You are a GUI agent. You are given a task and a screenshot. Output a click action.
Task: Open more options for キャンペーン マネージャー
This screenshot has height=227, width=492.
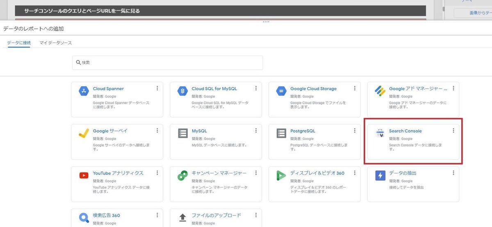click(256, 173)
